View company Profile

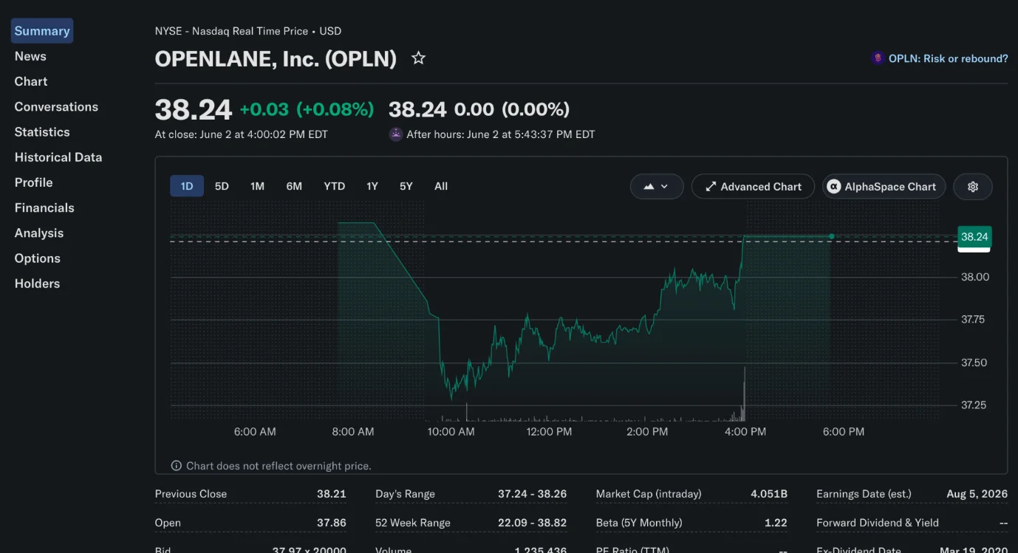click(x=33, y=182)
